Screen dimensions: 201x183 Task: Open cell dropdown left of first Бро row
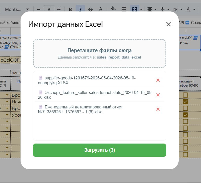(x=7, y=95)
